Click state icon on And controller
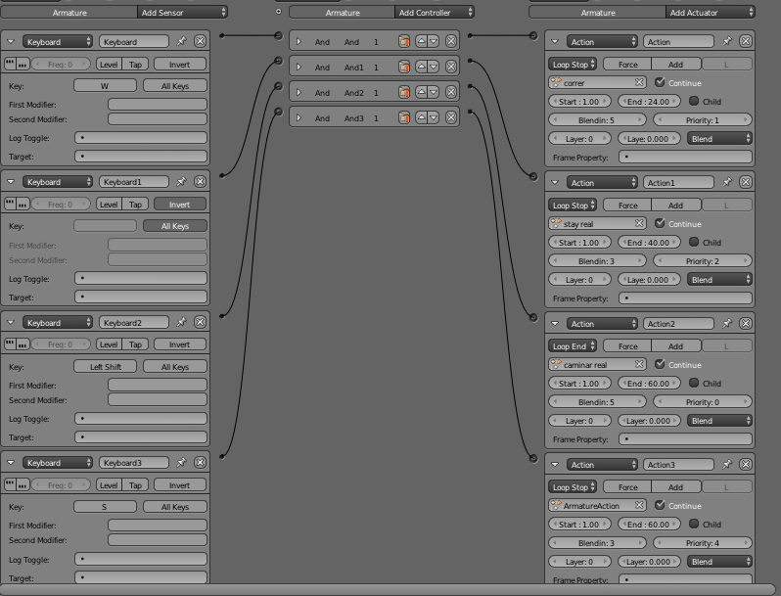This screenshot has height=596, width=781. pyautogui.click(x=404, y=41)
